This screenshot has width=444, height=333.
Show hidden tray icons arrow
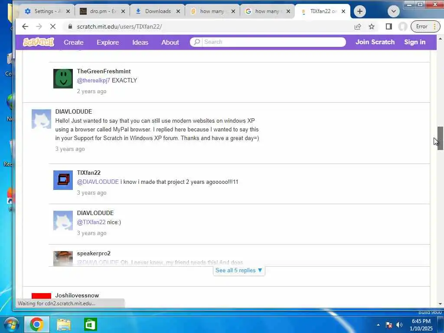[378, 325]
